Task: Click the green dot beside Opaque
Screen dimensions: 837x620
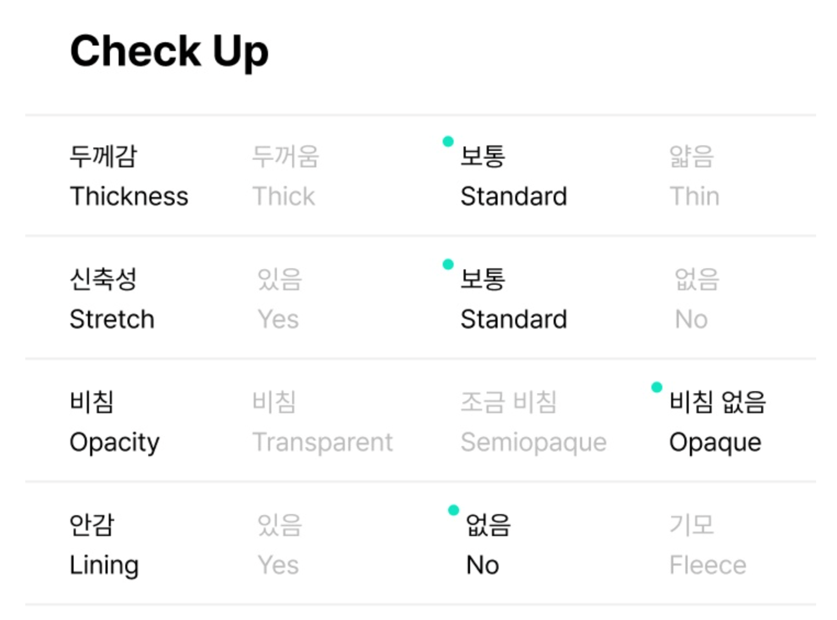Action: coord(656,387)
